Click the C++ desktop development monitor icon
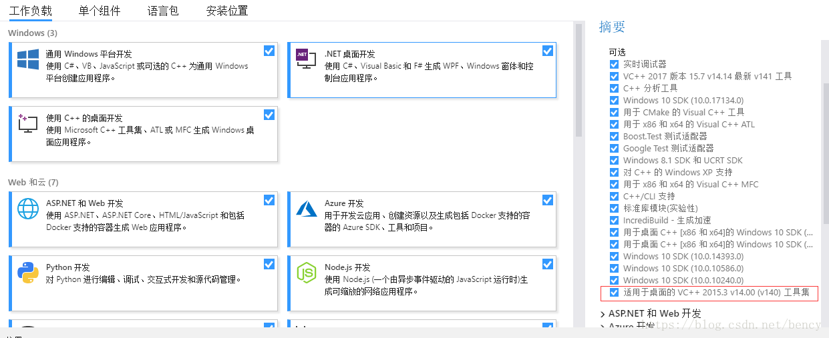 [27, 123]
